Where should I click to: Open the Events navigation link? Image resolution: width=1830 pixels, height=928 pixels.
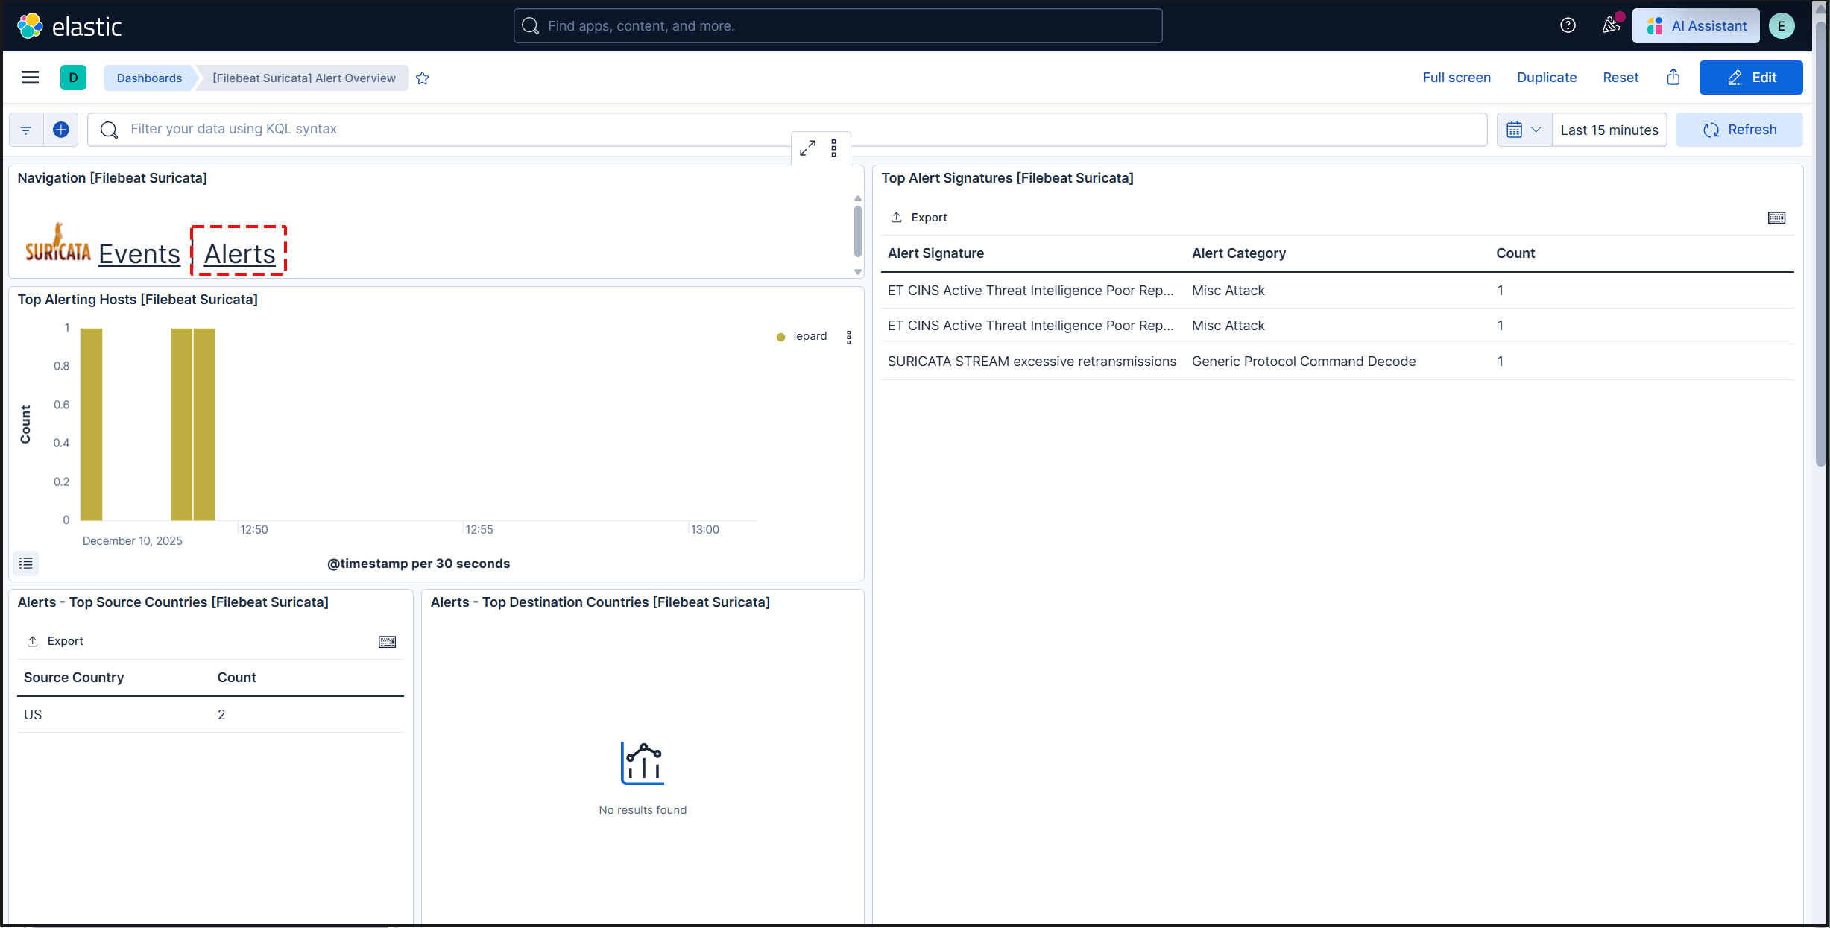pyautogui.click(x=139, y=254)
